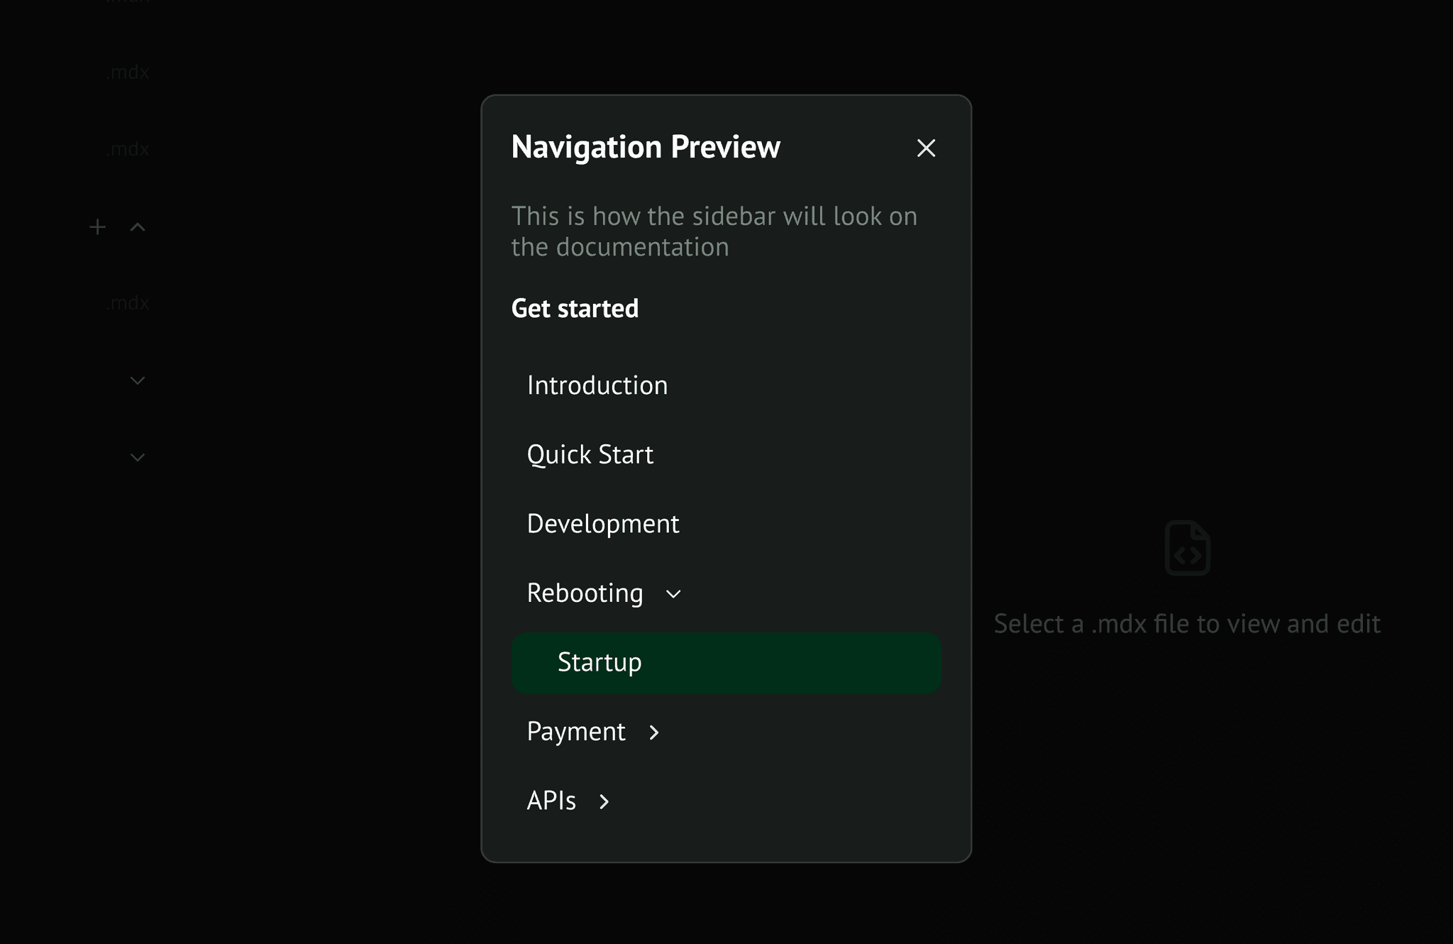Collapse folder using upward chevron beside plus
Screen dimensions: 1453x944
click(x=138, y=227)
